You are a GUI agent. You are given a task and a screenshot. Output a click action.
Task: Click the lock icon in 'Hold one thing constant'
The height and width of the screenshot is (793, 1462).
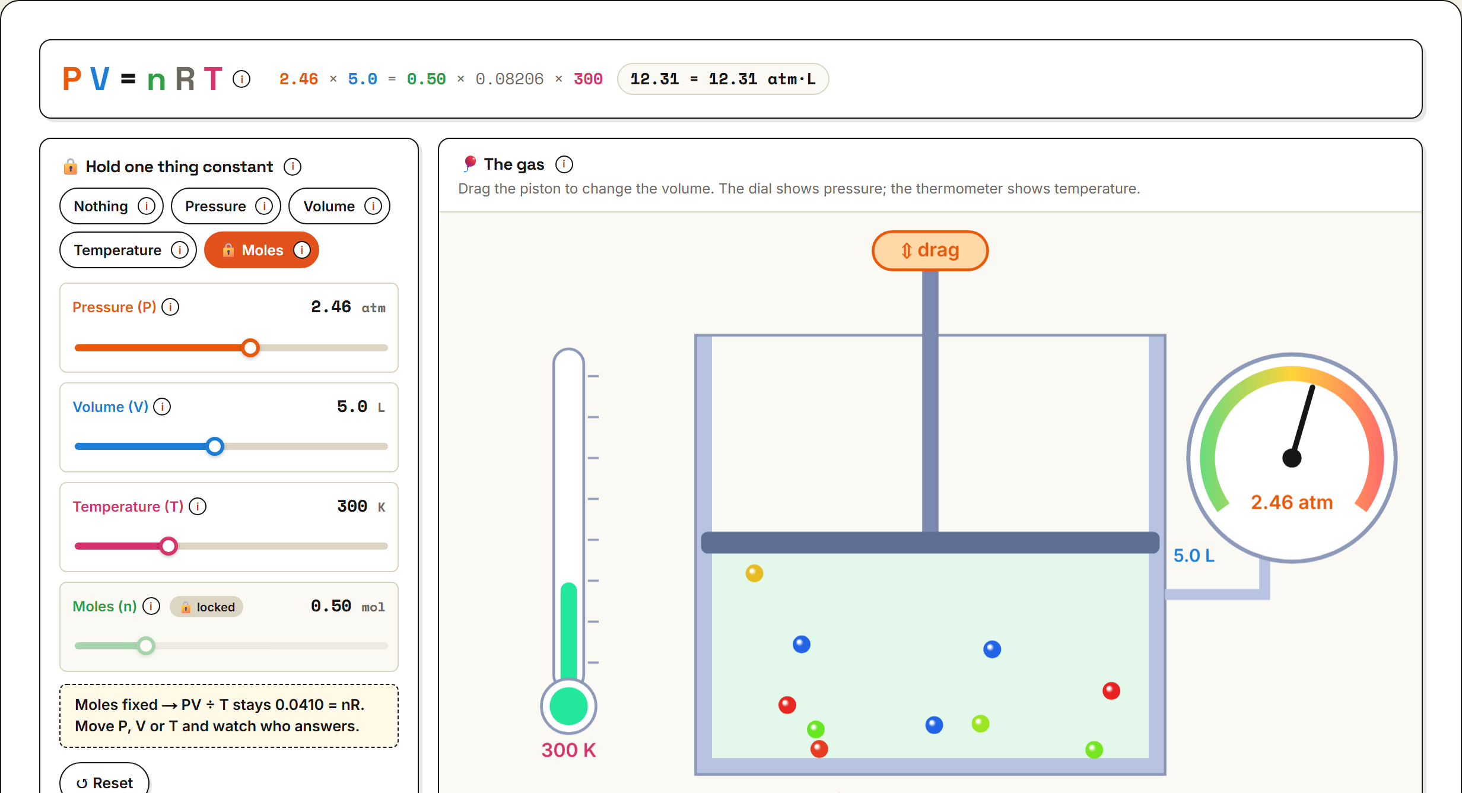pyautogui.click(x=71, y=166)
